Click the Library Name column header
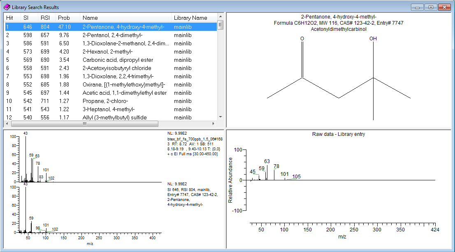455x252 pixels. point(190,18)
